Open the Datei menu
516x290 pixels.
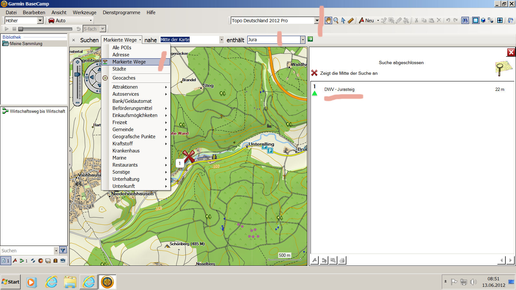click(x=11, y=13)
